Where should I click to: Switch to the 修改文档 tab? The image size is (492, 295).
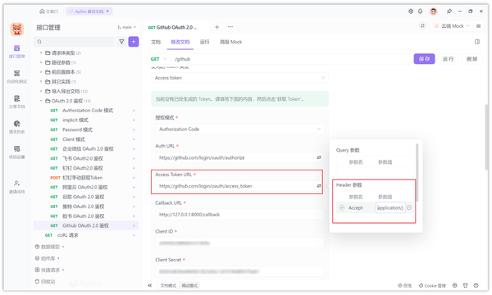(x=180, y=42)
